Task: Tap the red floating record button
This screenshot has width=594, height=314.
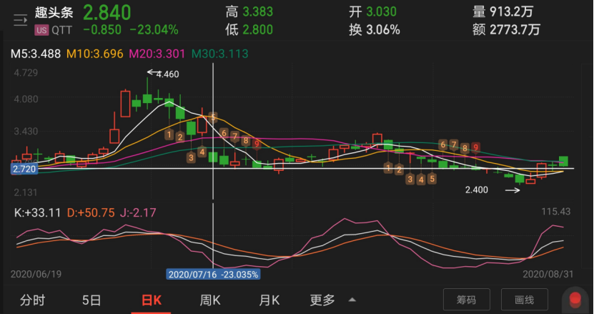Action: [575, 299]
